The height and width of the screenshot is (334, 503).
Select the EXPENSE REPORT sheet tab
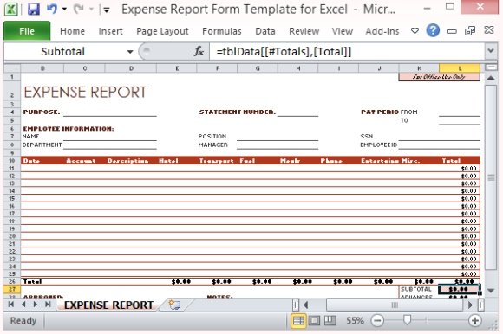coord(108,305)
